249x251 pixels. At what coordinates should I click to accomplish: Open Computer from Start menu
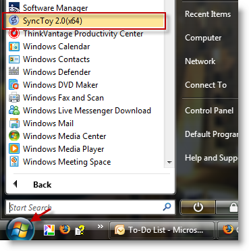[203, 38]
